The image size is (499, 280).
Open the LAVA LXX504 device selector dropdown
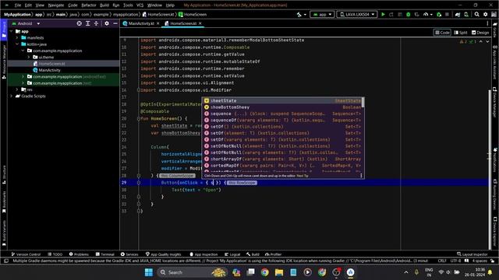click(357, 15)
